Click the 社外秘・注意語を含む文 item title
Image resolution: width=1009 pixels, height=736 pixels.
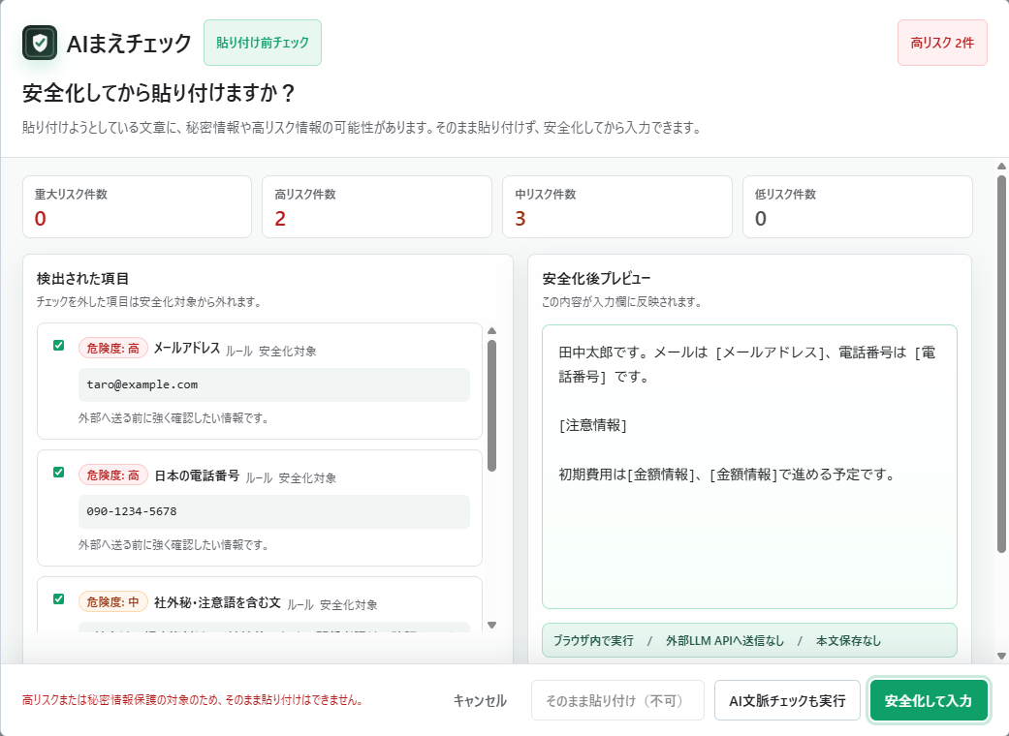pyautogui.click(x=217, y=602)
